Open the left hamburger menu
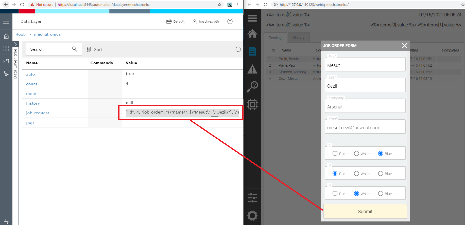 tap(6, 22)
